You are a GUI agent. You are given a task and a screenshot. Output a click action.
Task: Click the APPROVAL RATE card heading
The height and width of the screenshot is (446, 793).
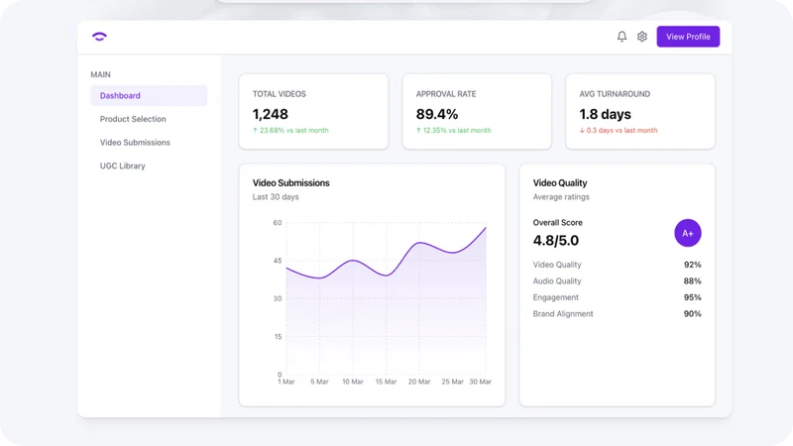pyautogui.click(x=445, y=94)
